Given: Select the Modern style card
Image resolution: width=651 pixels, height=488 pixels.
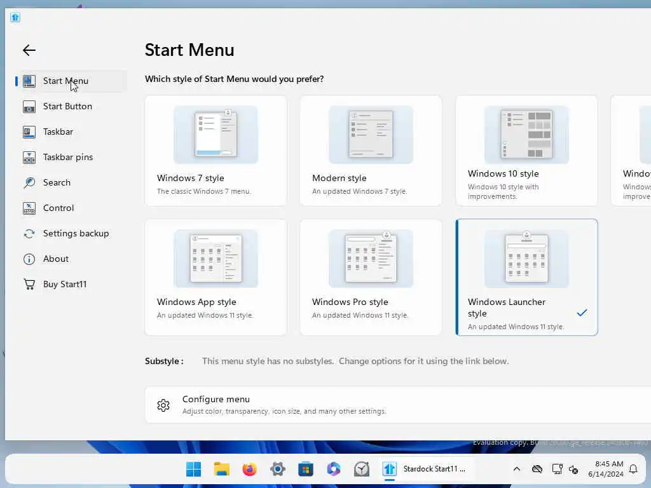Looking at the screenshot, I should point(371,151).
